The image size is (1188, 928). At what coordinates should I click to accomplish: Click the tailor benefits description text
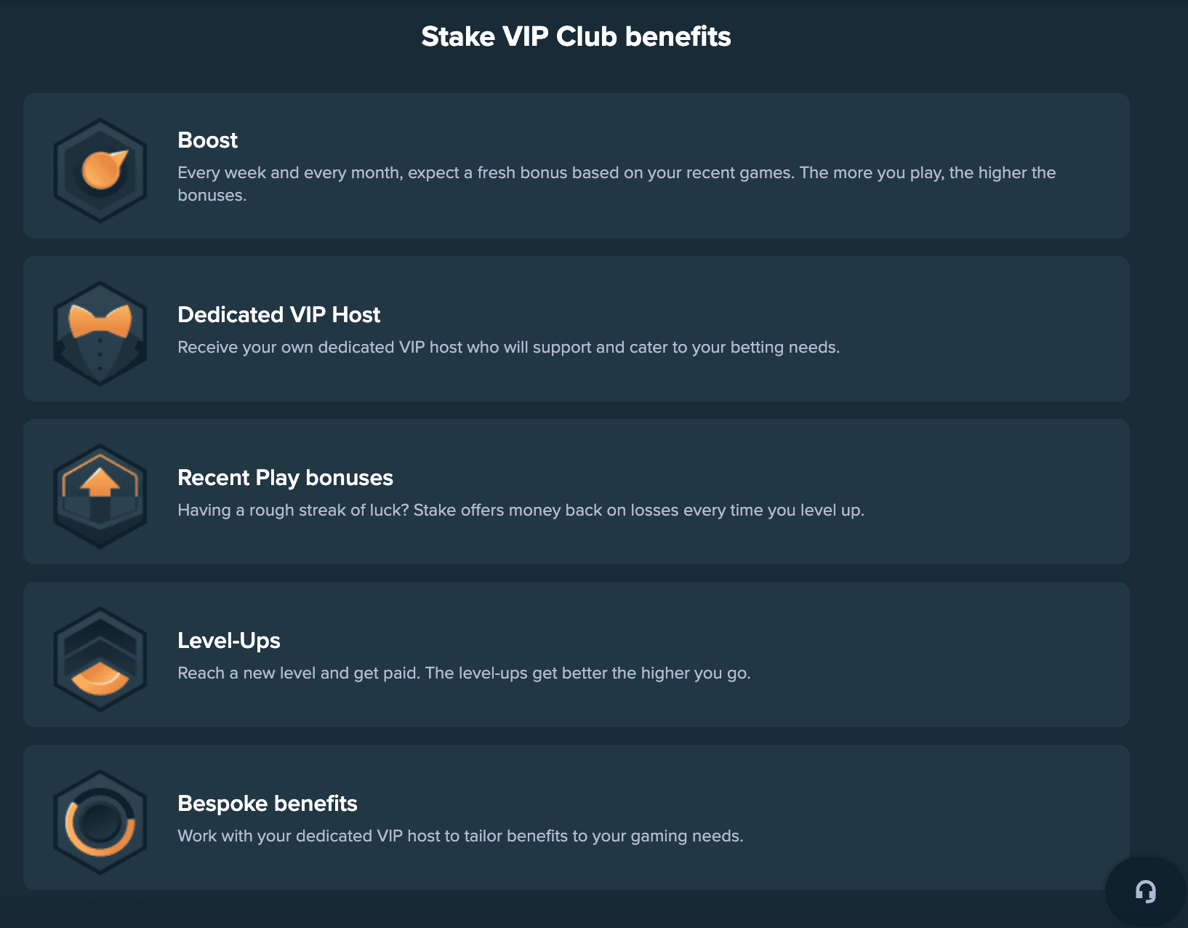(x=460, y=836)
